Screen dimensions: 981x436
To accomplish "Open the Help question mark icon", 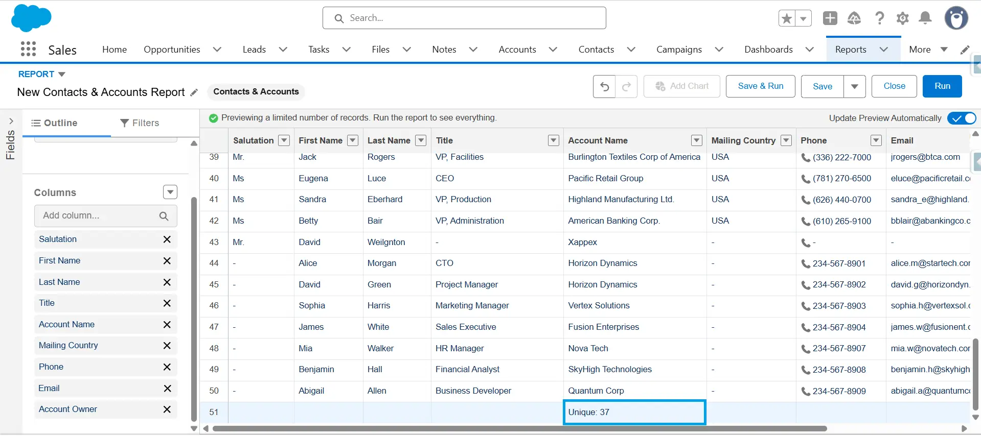I will (879, 18).
